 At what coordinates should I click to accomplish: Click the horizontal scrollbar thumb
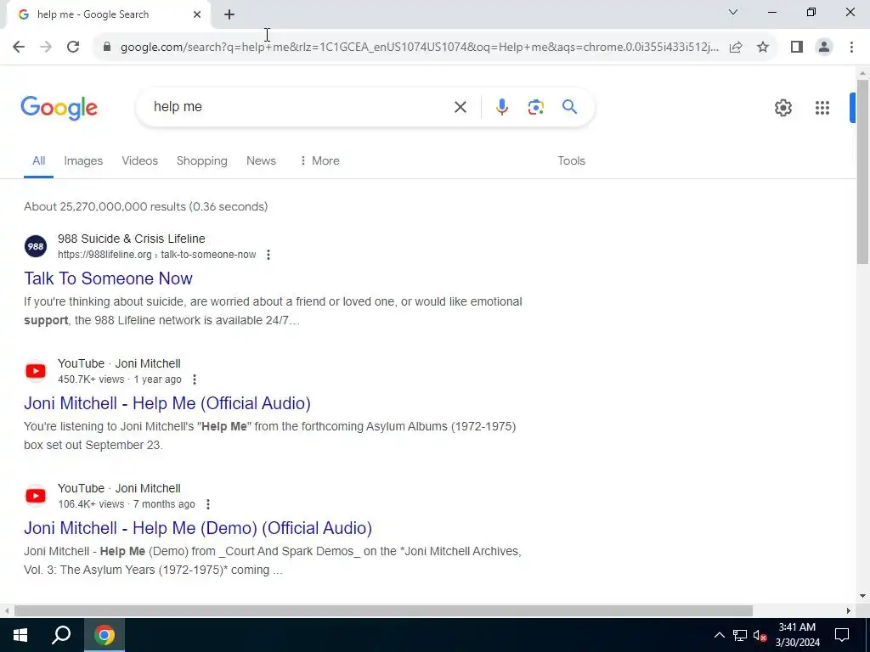383,611
